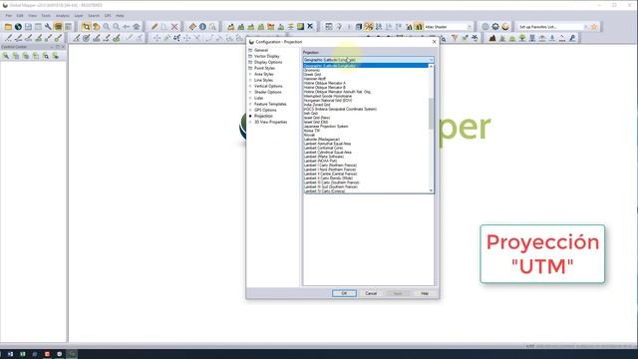Choose Greek Grid from projection list
The width and height of the screenshot is (638, 359).
click(x=312, y=75)
